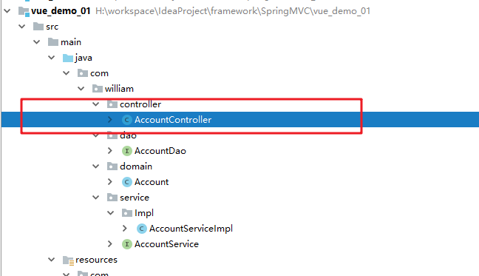Select the domain package label

click(x=136, y=166)
